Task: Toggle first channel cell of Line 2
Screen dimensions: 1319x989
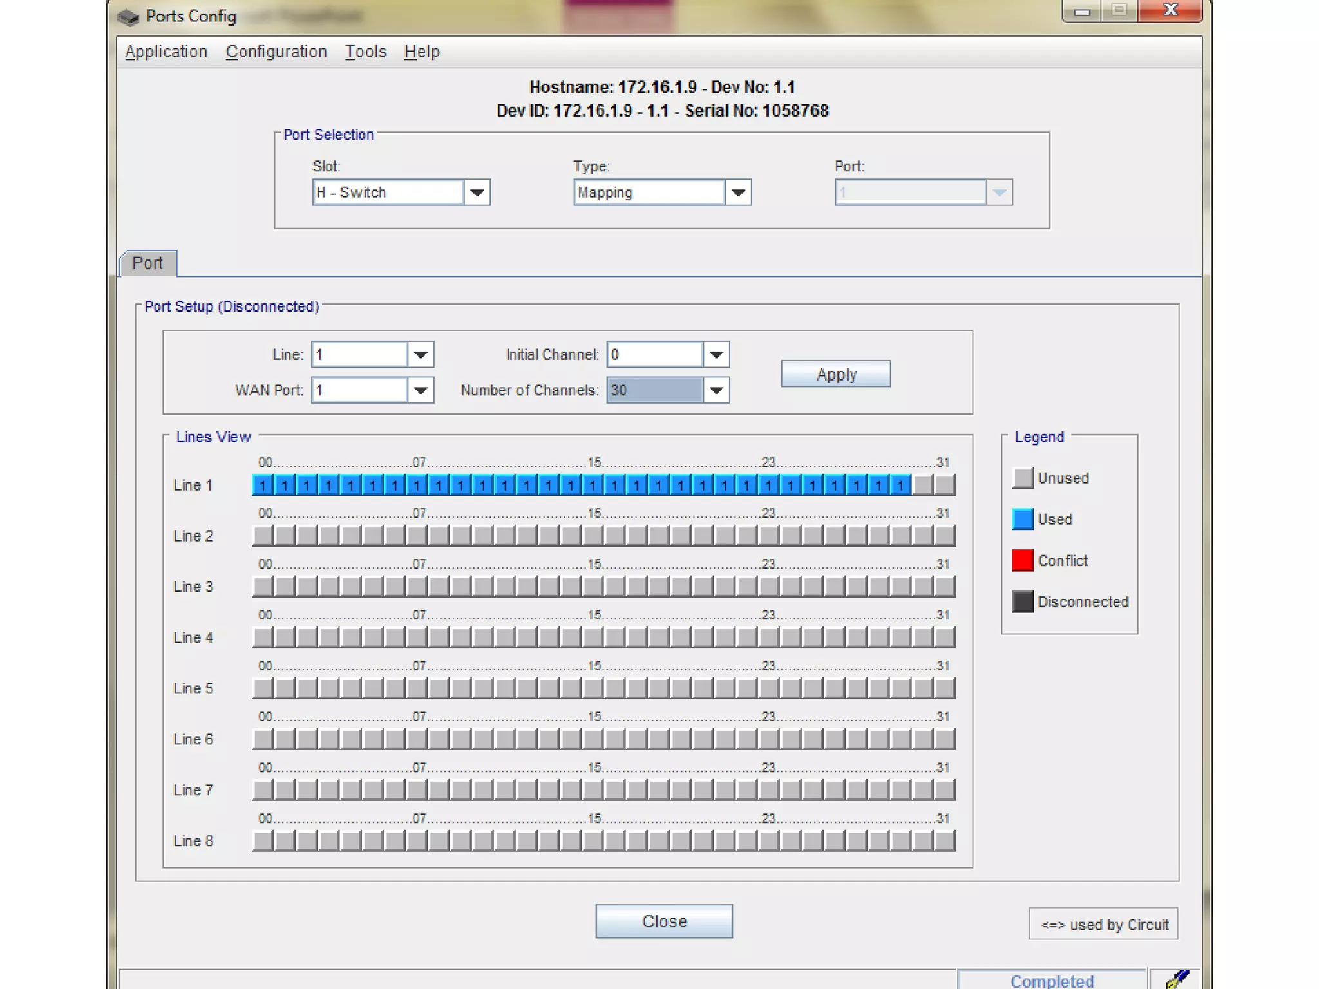Action: pos(263,536)
